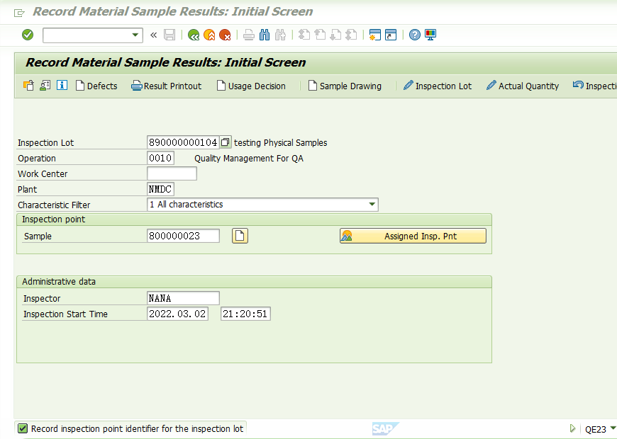This screenshot has width=617, height=439.
Task: Click Inspection Lot edit button
Action: pos(438,86)
